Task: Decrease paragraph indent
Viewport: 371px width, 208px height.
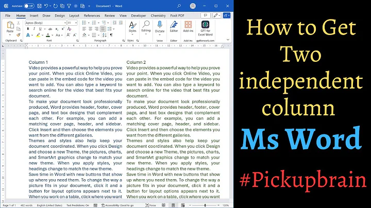Action: click(x=114, y=23)
